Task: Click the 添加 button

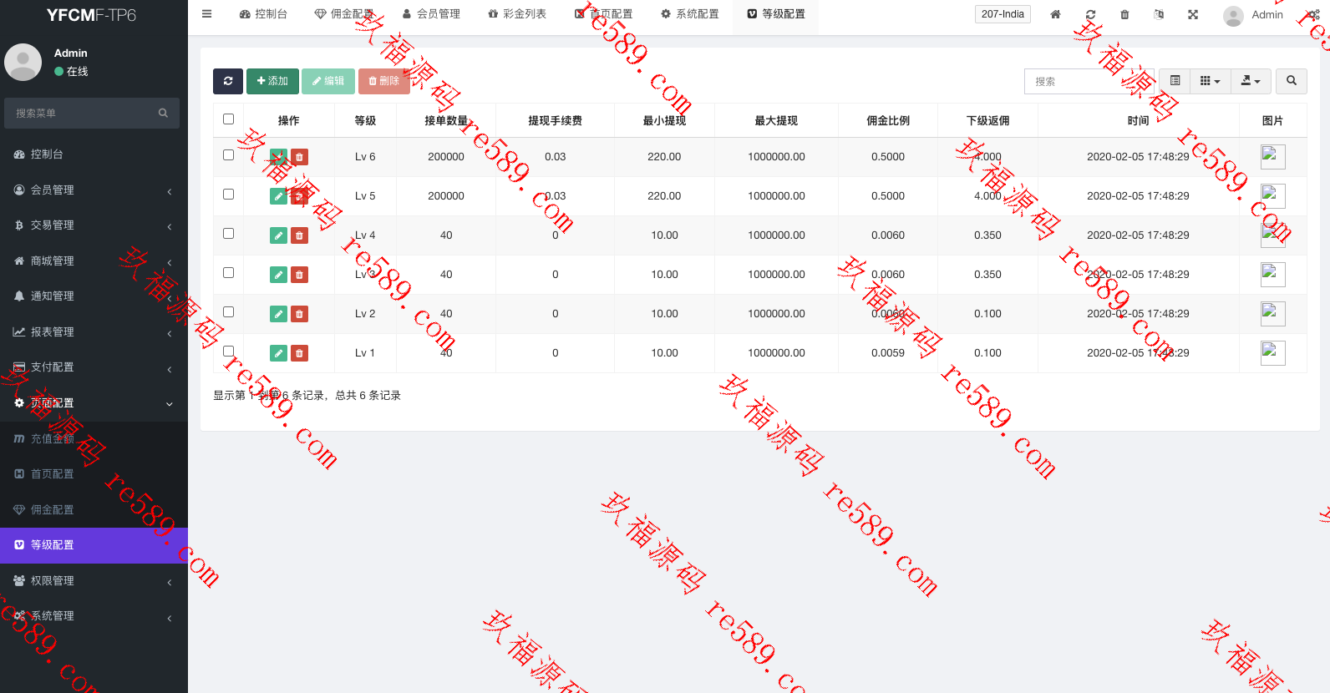Action: (x=272, y=81)
